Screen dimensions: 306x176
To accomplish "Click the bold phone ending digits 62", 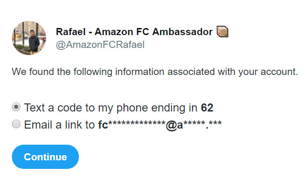I will [x=207, y=108].
